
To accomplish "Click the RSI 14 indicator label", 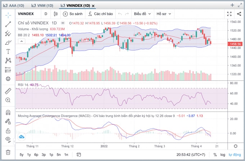I will (23, 85).
